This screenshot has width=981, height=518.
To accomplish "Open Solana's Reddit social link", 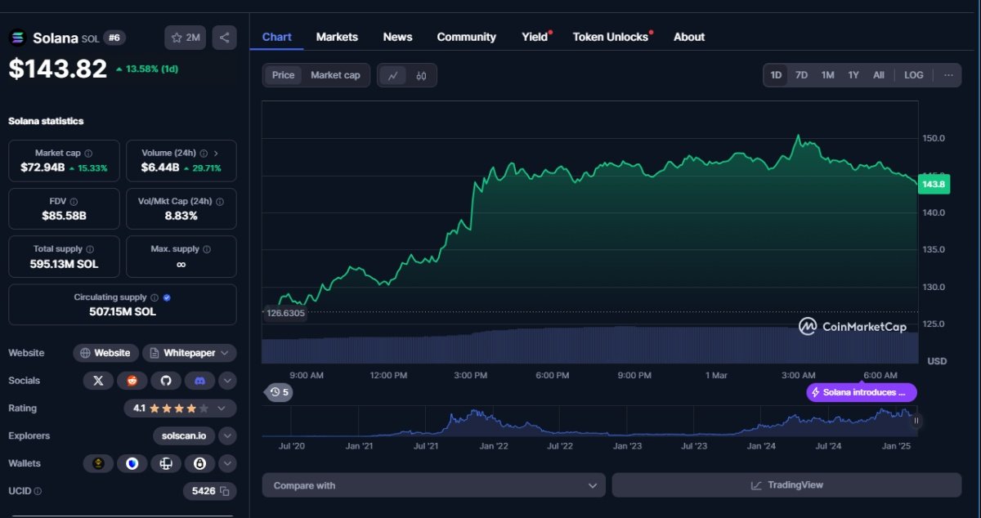I will [132, 381].
